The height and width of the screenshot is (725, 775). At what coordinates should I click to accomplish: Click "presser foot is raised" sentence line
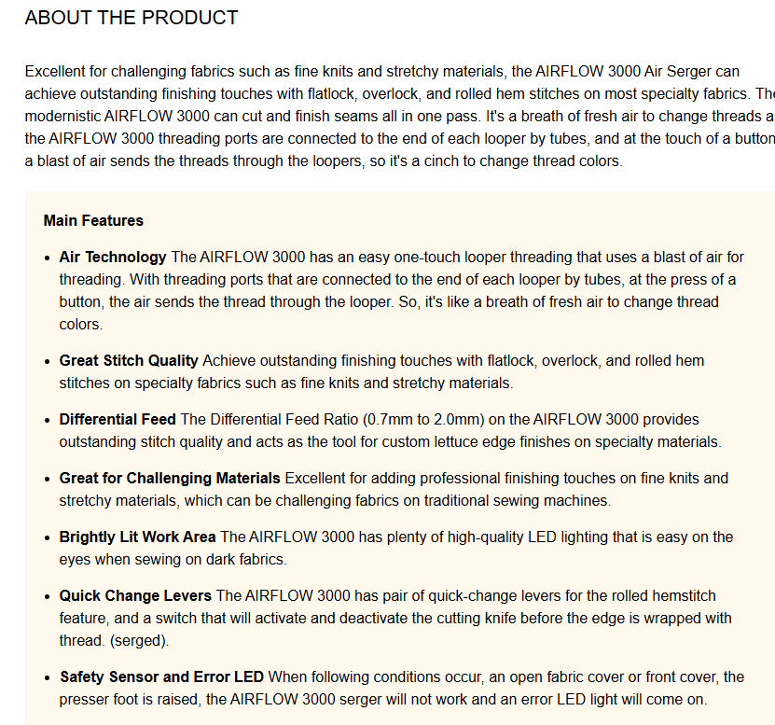[382, 700]
